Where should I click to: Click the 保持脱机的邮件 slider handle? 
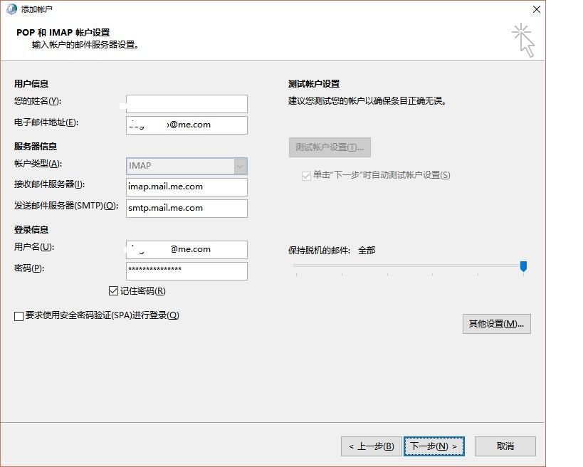pos(523,266)
